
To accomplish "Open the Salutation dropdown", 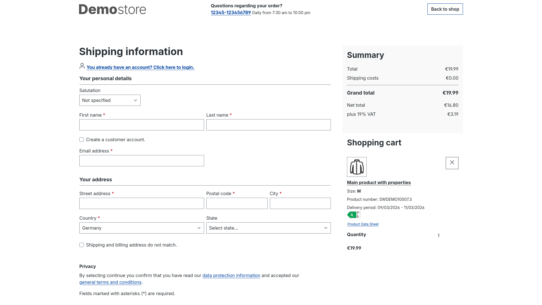I will pyautogui.click(x=110, y=100).
